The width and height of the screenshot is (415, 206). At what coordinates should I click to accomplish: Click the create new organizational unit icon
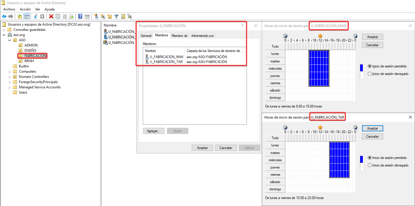pos(109,17)
